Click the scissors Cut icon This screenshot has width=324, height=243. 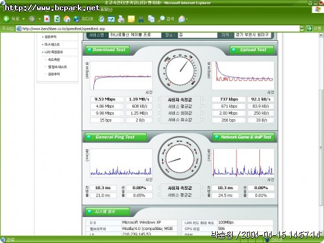pos(141,19)
